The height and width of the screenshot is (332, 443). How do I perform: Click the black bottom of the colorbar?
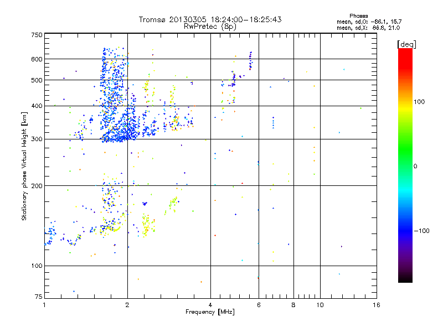(405, 278)
